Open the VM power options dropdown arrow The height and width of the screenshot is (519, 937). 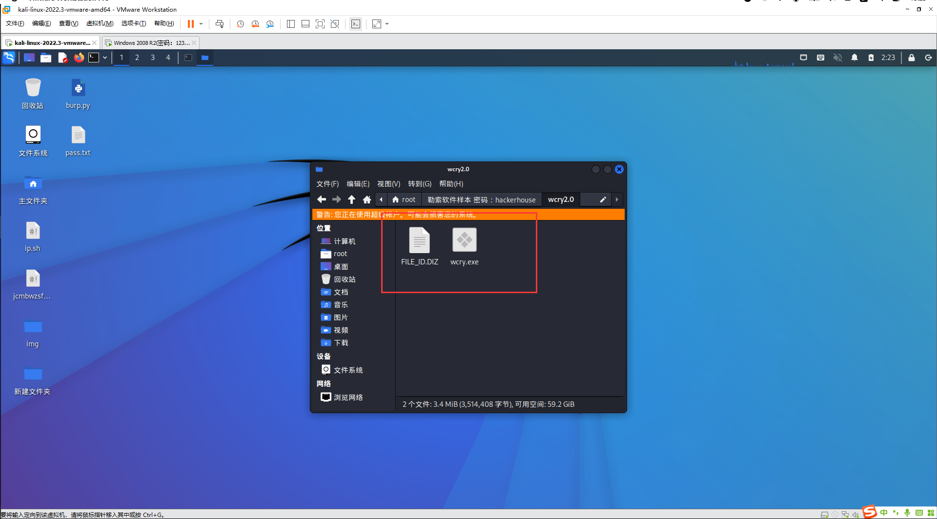click(201, 24)
